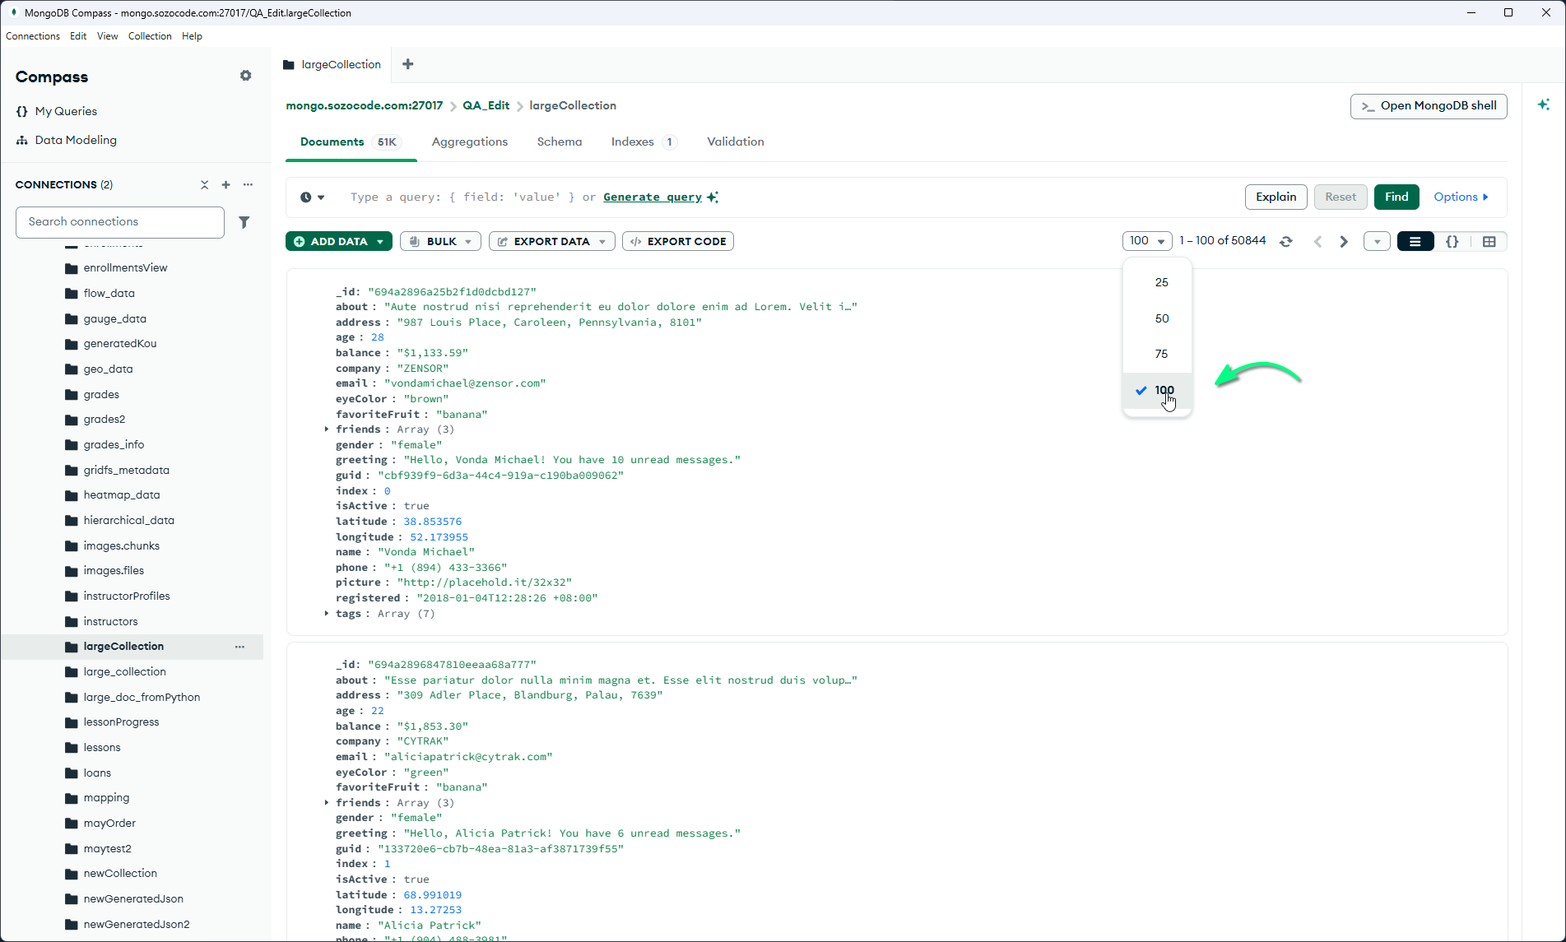Open the BULK dropdown
This screenshot has height=942, width=1566.
pos(441,241)
